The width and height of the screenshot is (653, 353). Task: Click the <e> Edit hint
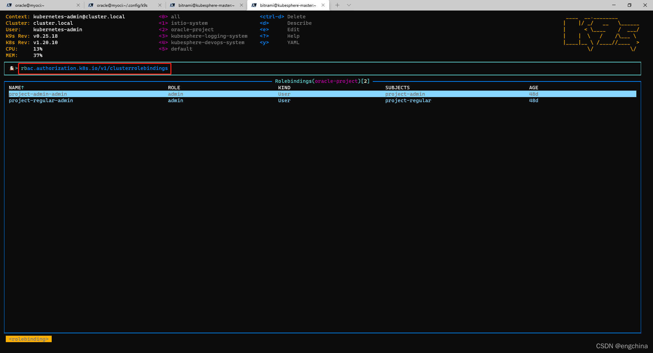coord(280,30)
